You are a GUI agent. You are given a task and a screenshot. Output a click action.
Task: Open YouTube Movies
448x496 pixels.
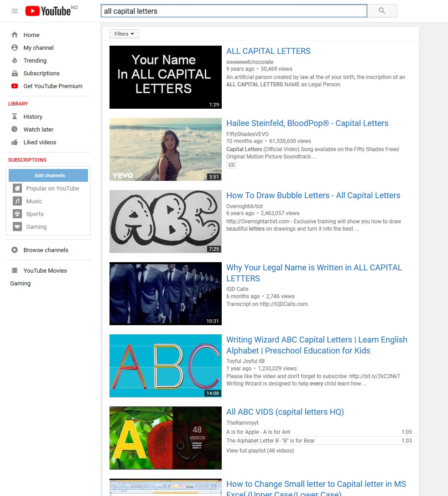click(x=45, y=270)
